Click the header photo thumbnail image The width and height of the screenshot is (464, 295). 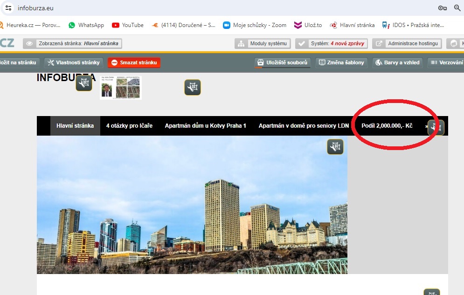[121, 88]
